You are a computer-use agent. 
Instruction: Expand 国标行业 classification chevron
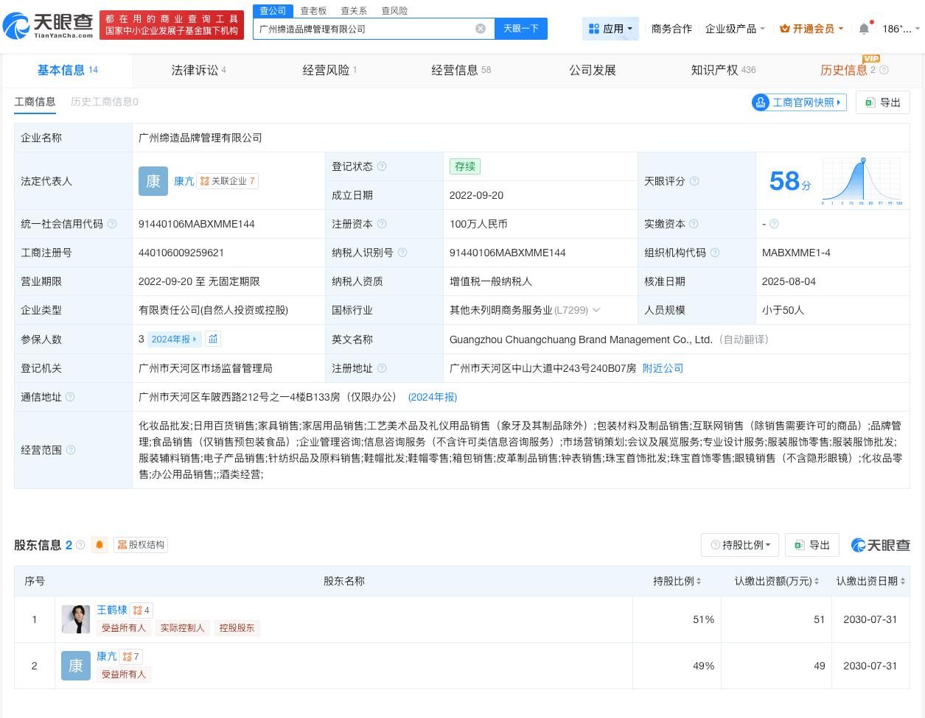click(x=596, y=310)
